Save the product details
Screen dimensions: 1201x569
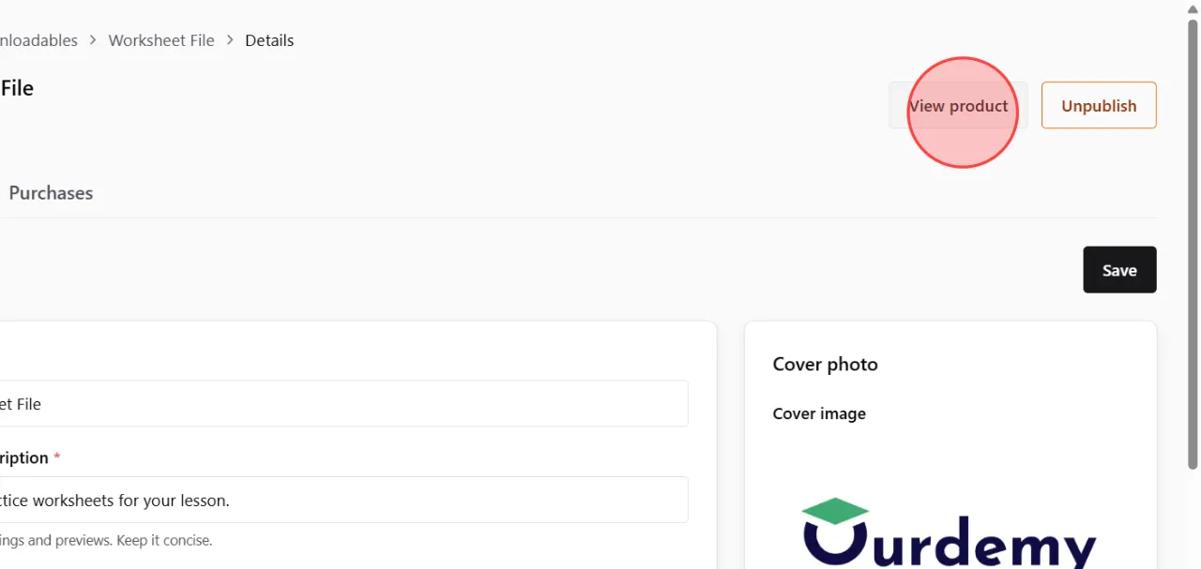[1119, 270]
